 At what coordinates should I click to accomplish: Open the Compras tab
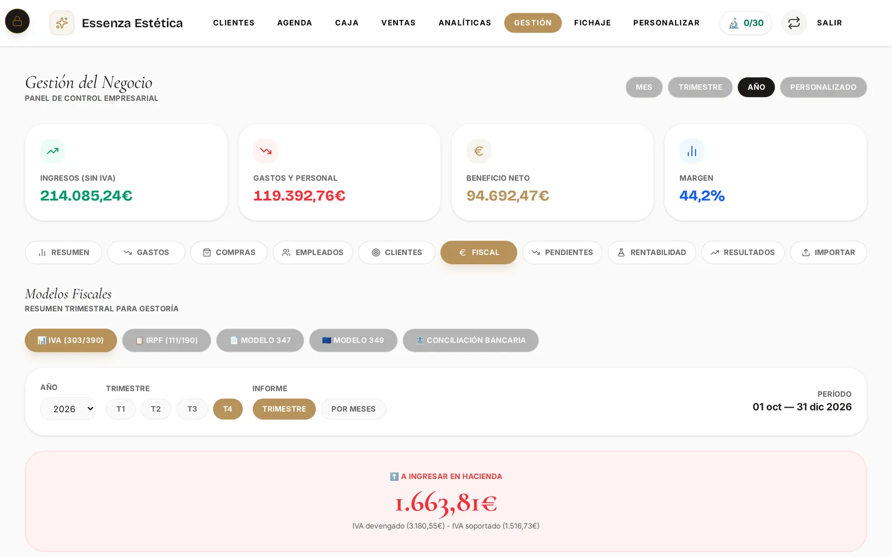point(229,252)
